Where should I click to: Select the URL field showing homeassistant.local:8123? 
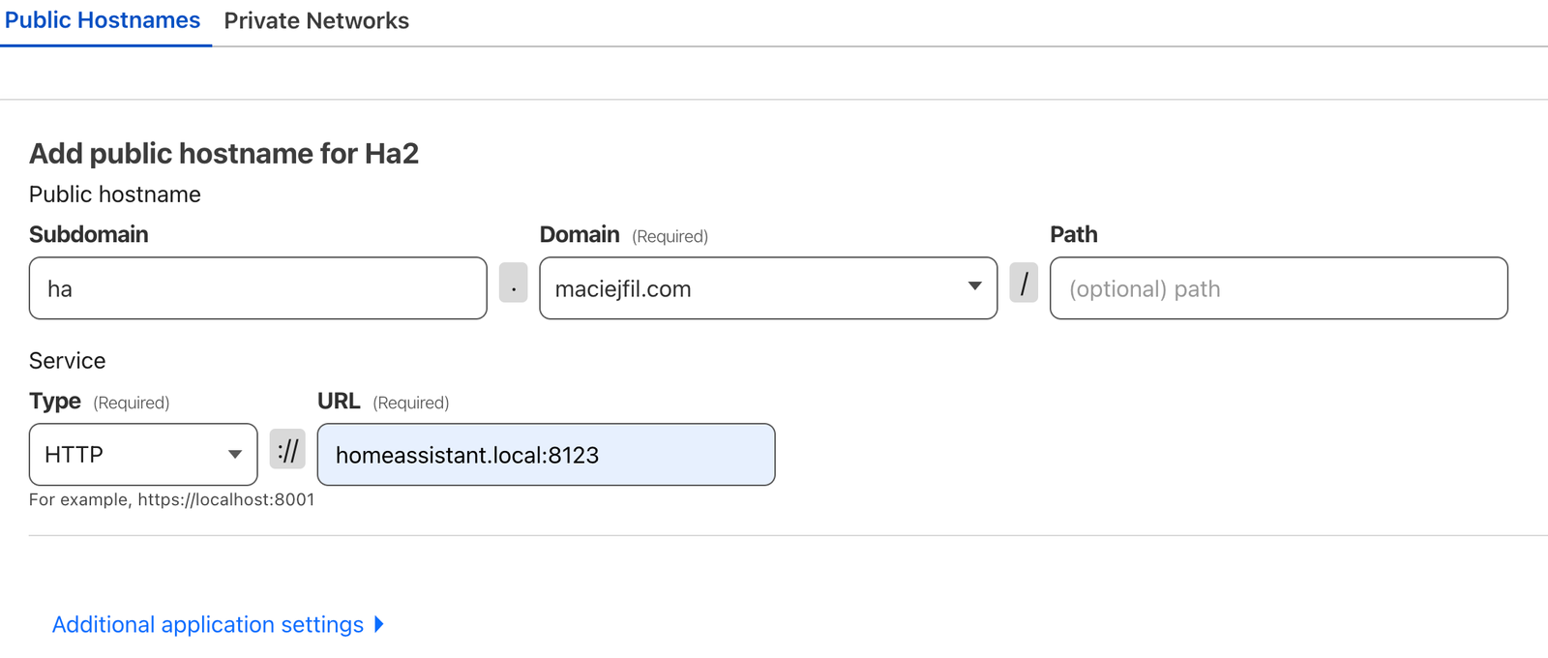click(546, 455)
